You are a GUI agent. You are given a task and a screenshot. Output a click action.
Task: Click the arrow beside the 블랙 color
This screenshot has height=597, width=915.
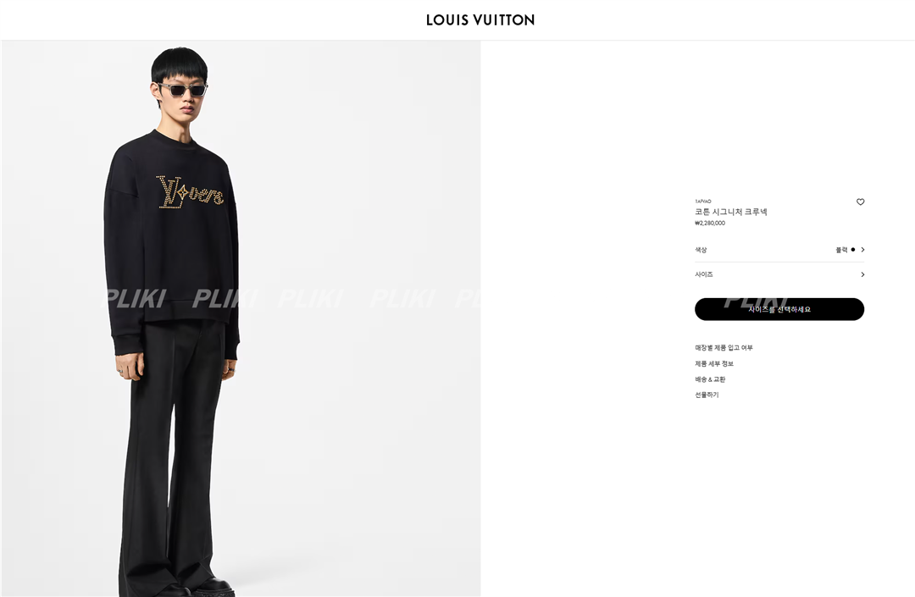[862, 250]
